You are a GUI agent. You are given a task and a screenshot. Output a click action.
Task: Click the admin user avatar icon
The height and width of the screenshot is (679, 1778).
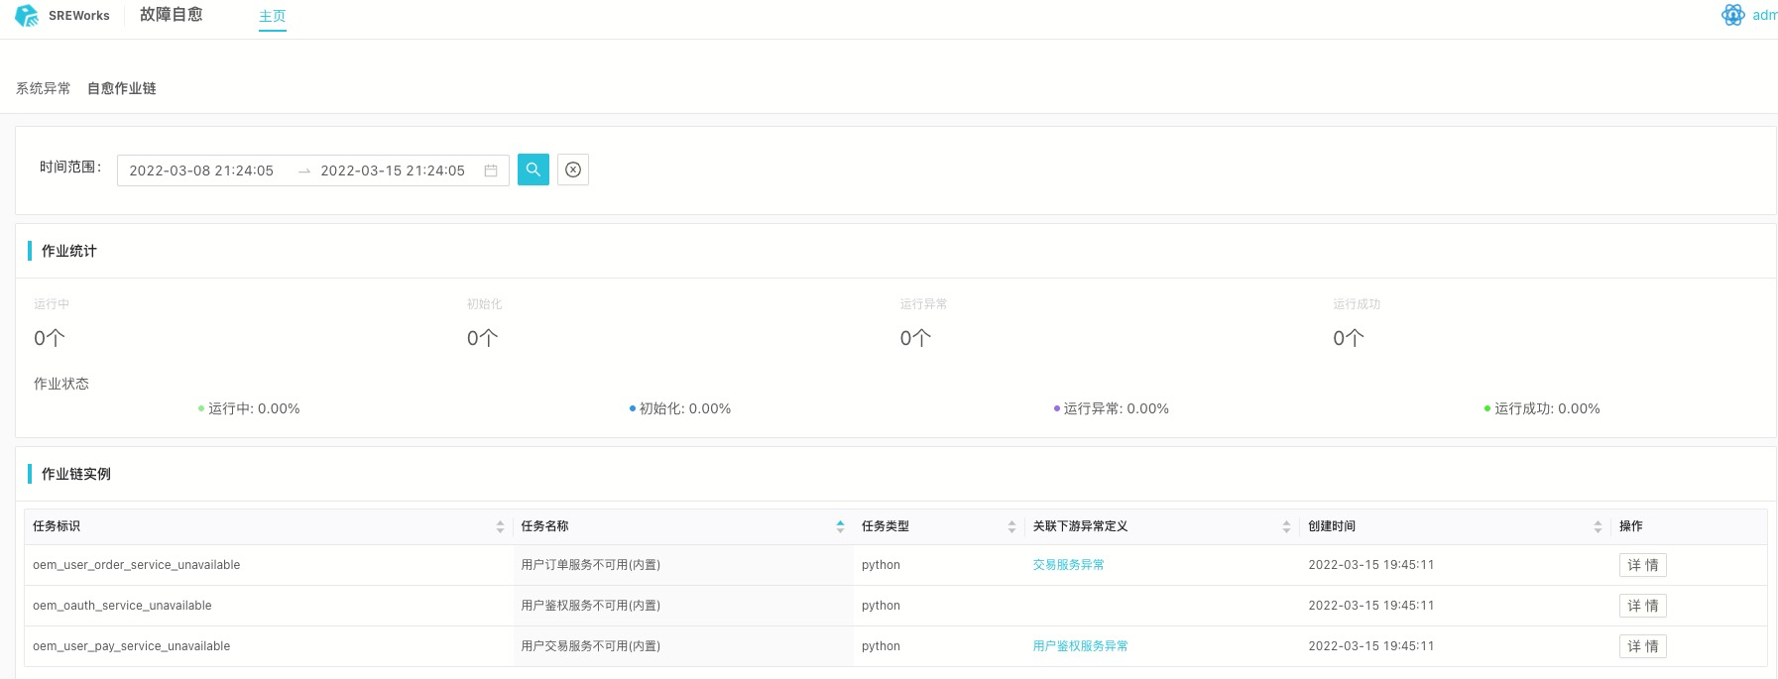(1733, 15)
